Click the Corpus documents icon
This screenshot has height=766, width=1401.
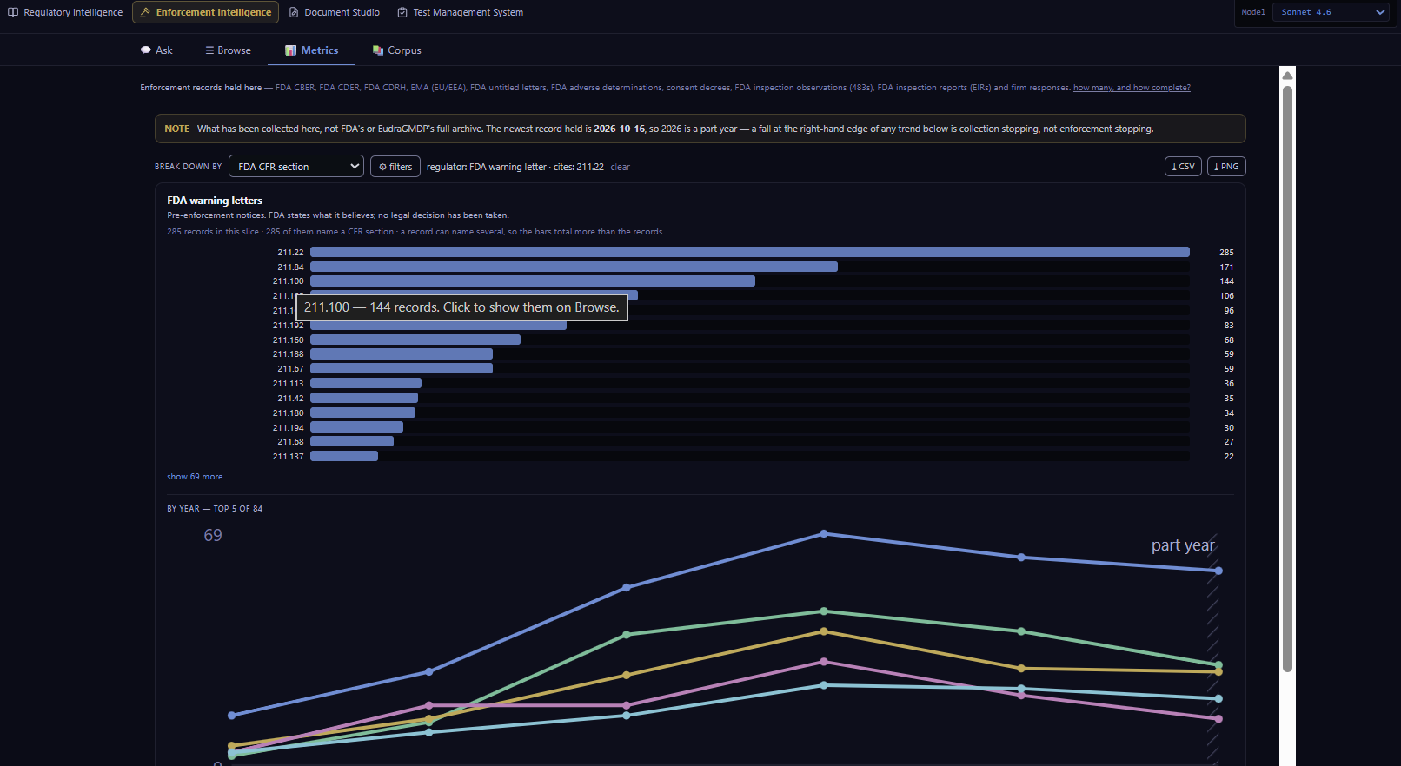click(378, 50)
